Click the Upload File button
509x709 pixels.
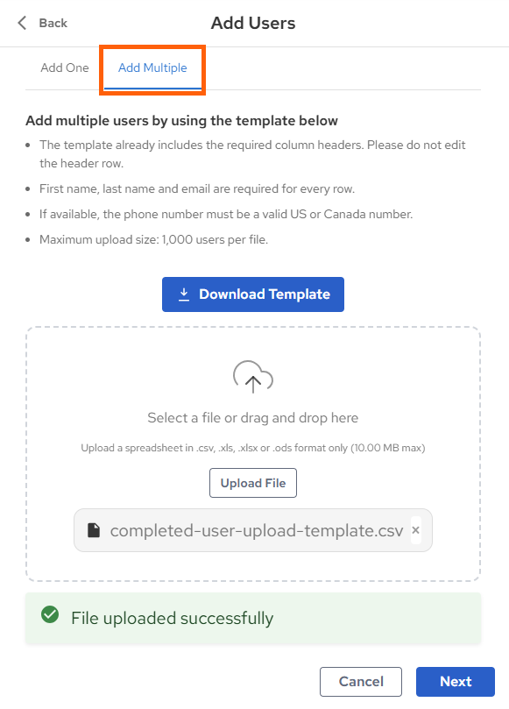252,482
